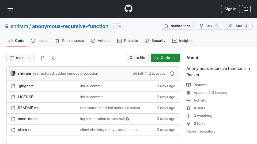Open the 0 watching link
The width and height of the screenshot is (257, 144).
point(203,116)
